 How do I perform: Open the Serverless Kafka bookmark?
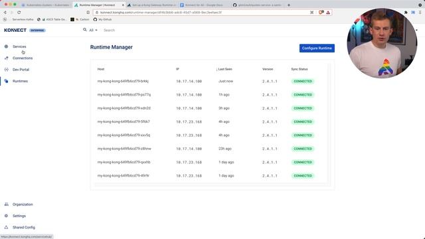tap(23, 19)
